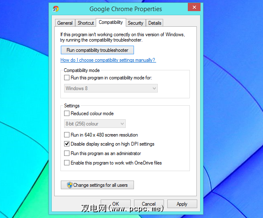Image resolution: width=263 pixels, height=218 pixels.
Task: Click the Cancel button
Action: pyautogui.click(x=149, y=204)
